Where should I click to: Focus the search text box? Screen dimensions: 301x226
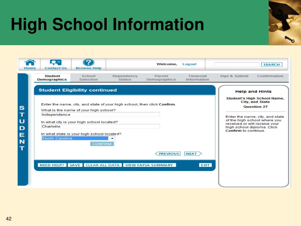point(237,64)
